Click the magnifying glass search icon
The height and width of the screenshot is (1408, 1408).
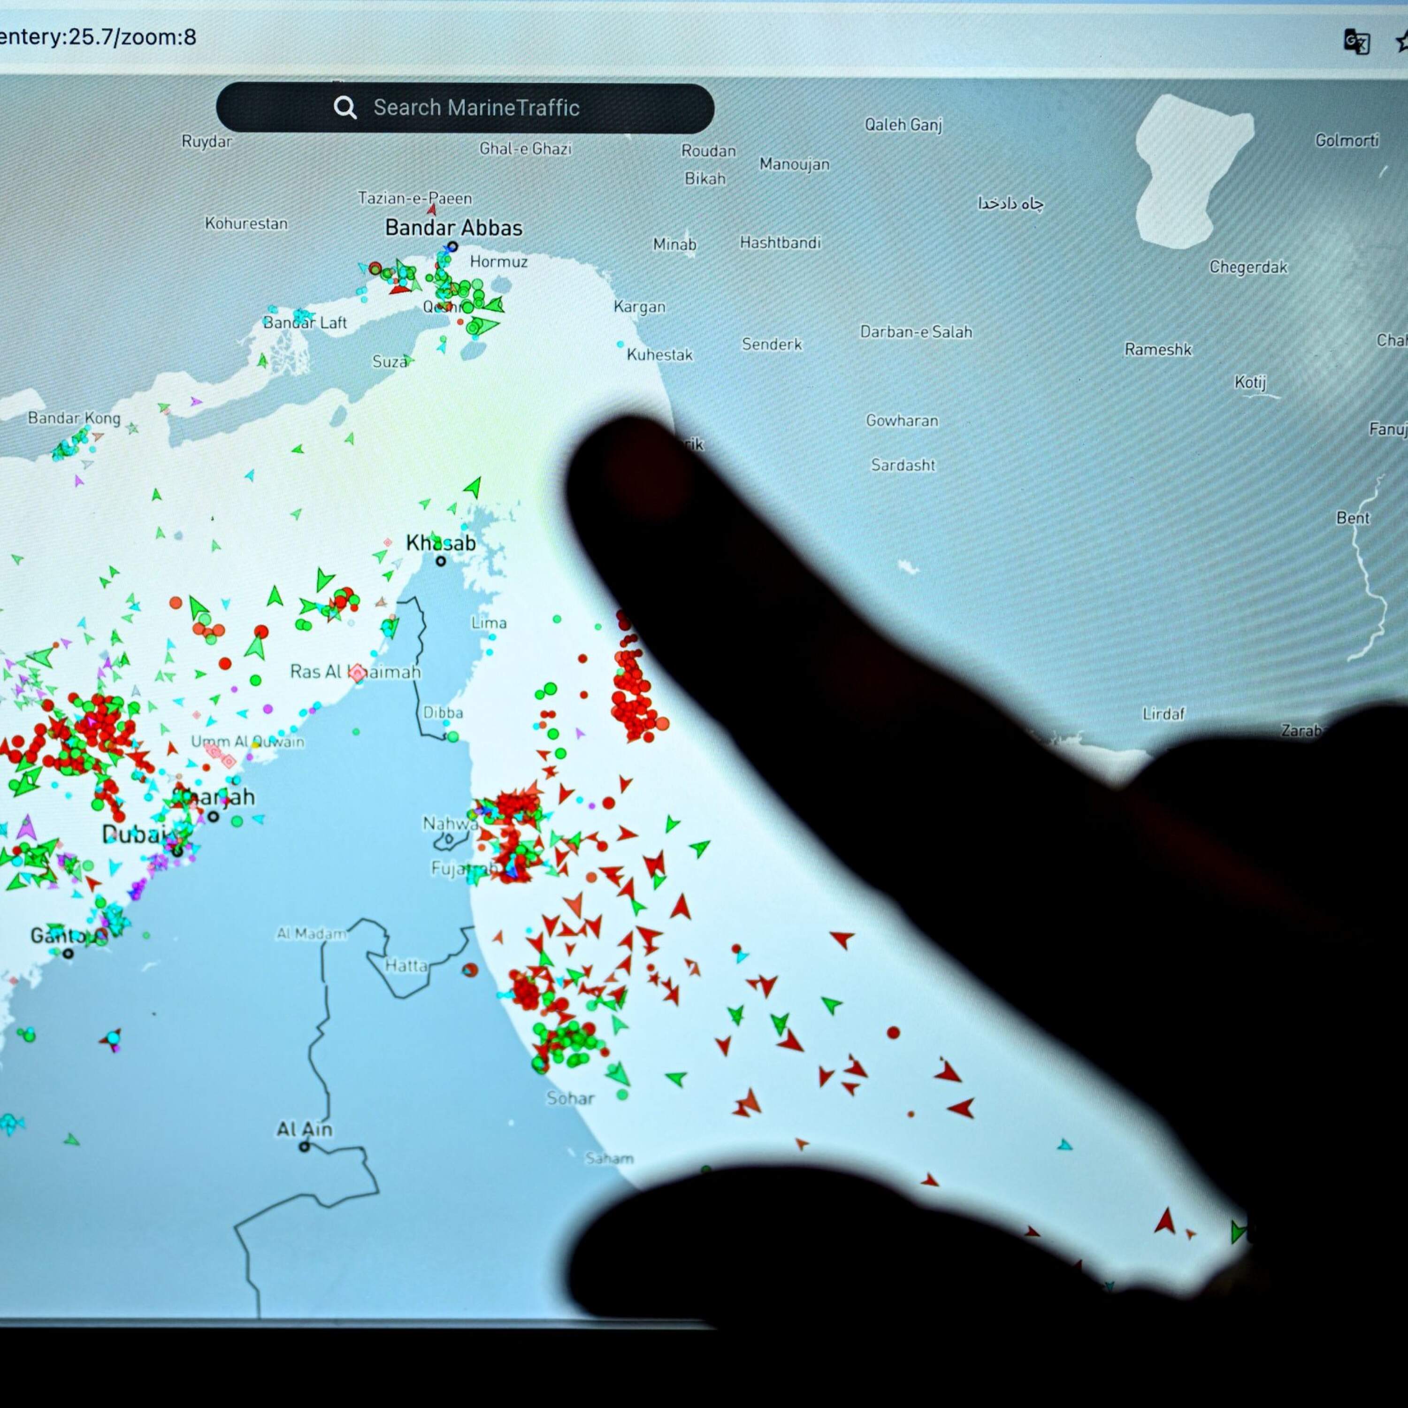click(344, 108)
